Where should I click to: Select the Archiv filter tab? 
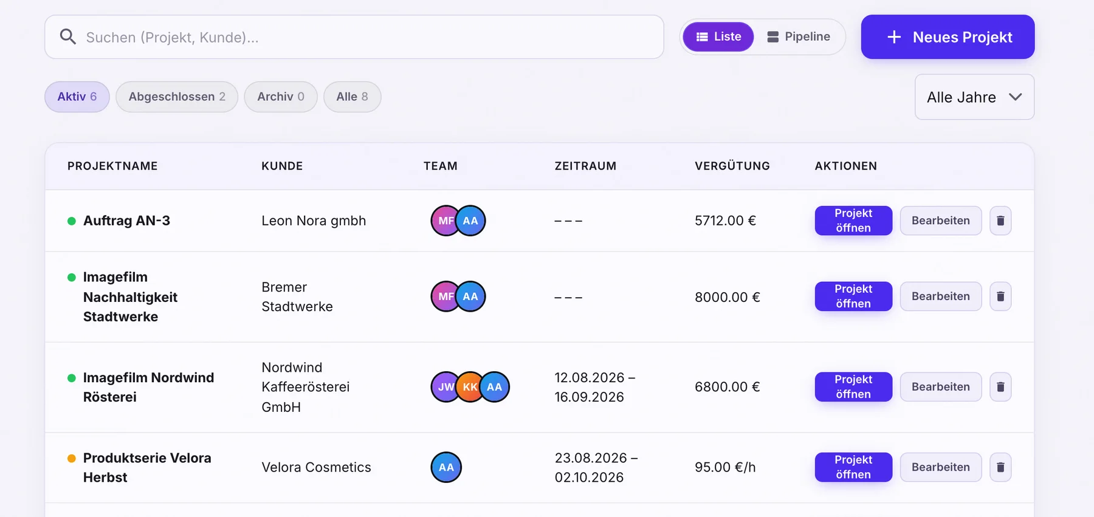pyautogui.click(x=281, y=97)
